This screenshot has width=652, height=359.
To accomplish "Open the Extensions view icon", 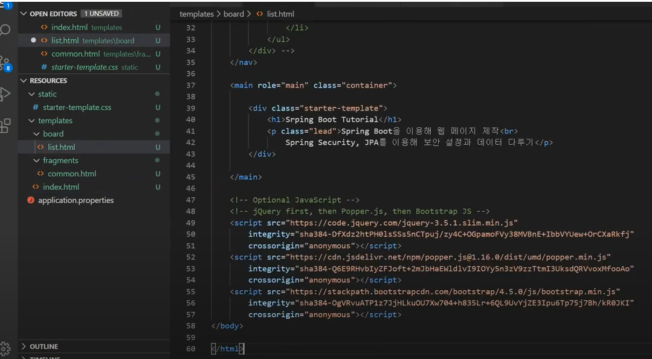I will [5, 125].
